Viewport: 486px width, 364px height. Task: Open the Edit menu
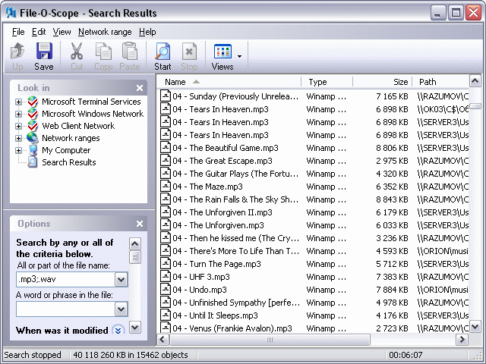[x=39, y=32]
